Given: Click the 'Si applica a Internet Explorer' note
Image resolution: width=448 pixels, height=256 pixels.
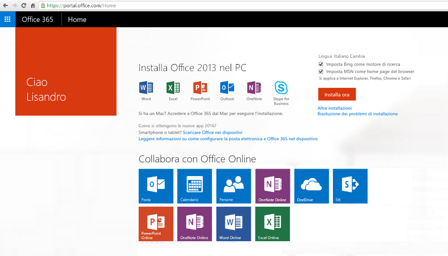Looking at the screenshot, I should pyautogui.click(x=365, y=78).
